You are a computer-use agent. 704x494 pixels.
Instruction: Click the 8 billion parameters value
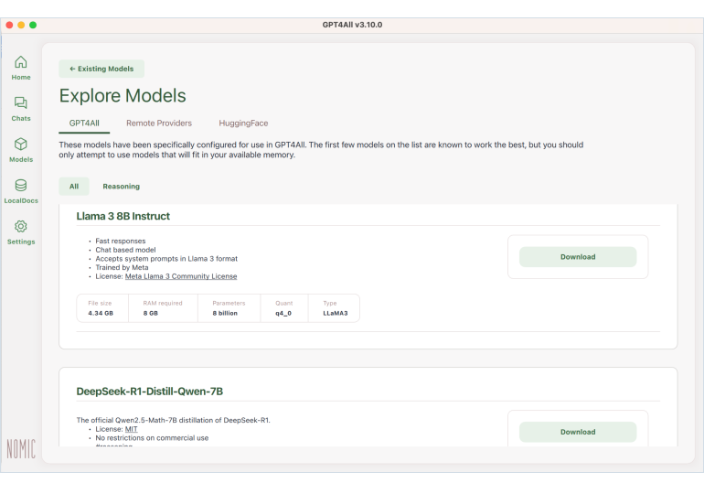click(x=225, y=313)
